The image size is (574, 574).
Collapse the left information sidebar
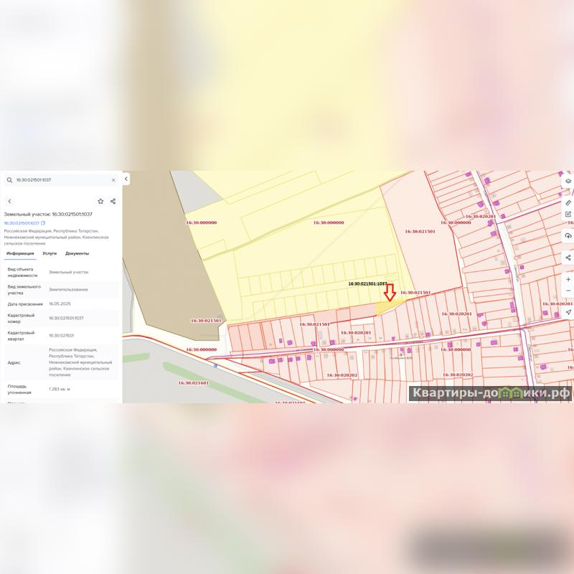pyautogui.click(x=126, y=179)
